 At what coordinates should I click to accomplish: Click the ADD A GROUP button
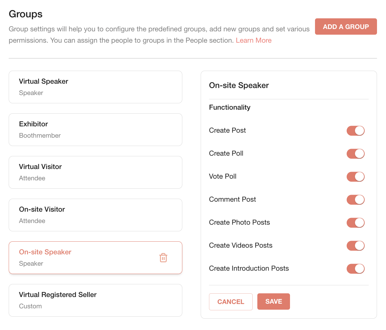(346, 27)
